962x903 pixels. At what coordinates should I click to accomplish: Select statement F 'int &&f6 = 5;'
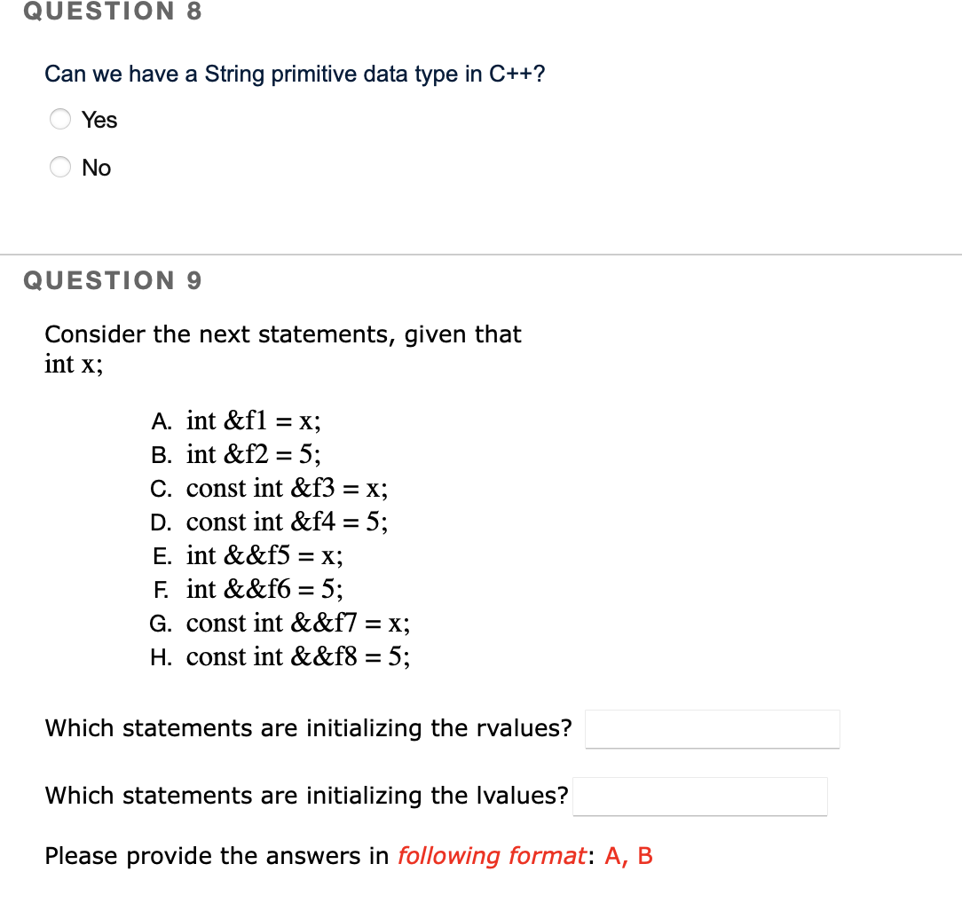[x=247, y=589]
